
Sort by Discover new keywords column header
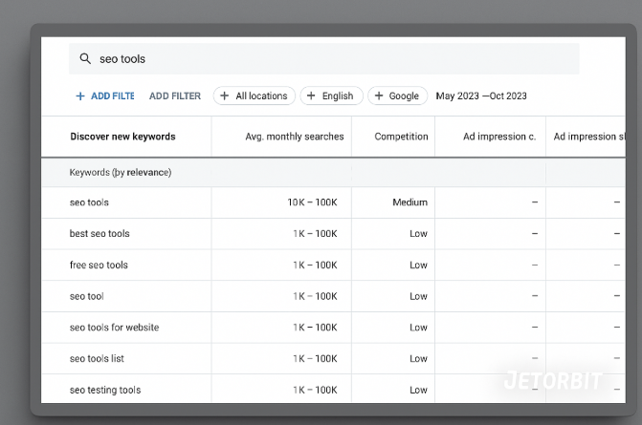click(122, 137)
